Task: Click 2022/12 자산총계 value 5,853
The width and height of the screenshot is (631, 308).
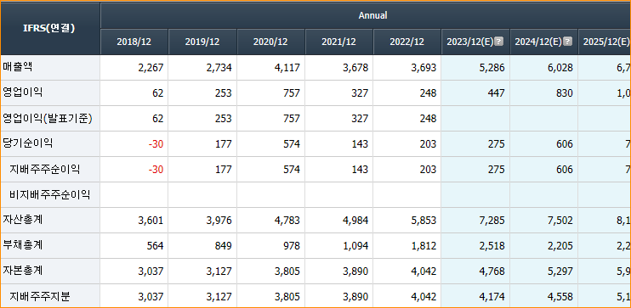Action: pyautogui.click(x=424, y=221)
